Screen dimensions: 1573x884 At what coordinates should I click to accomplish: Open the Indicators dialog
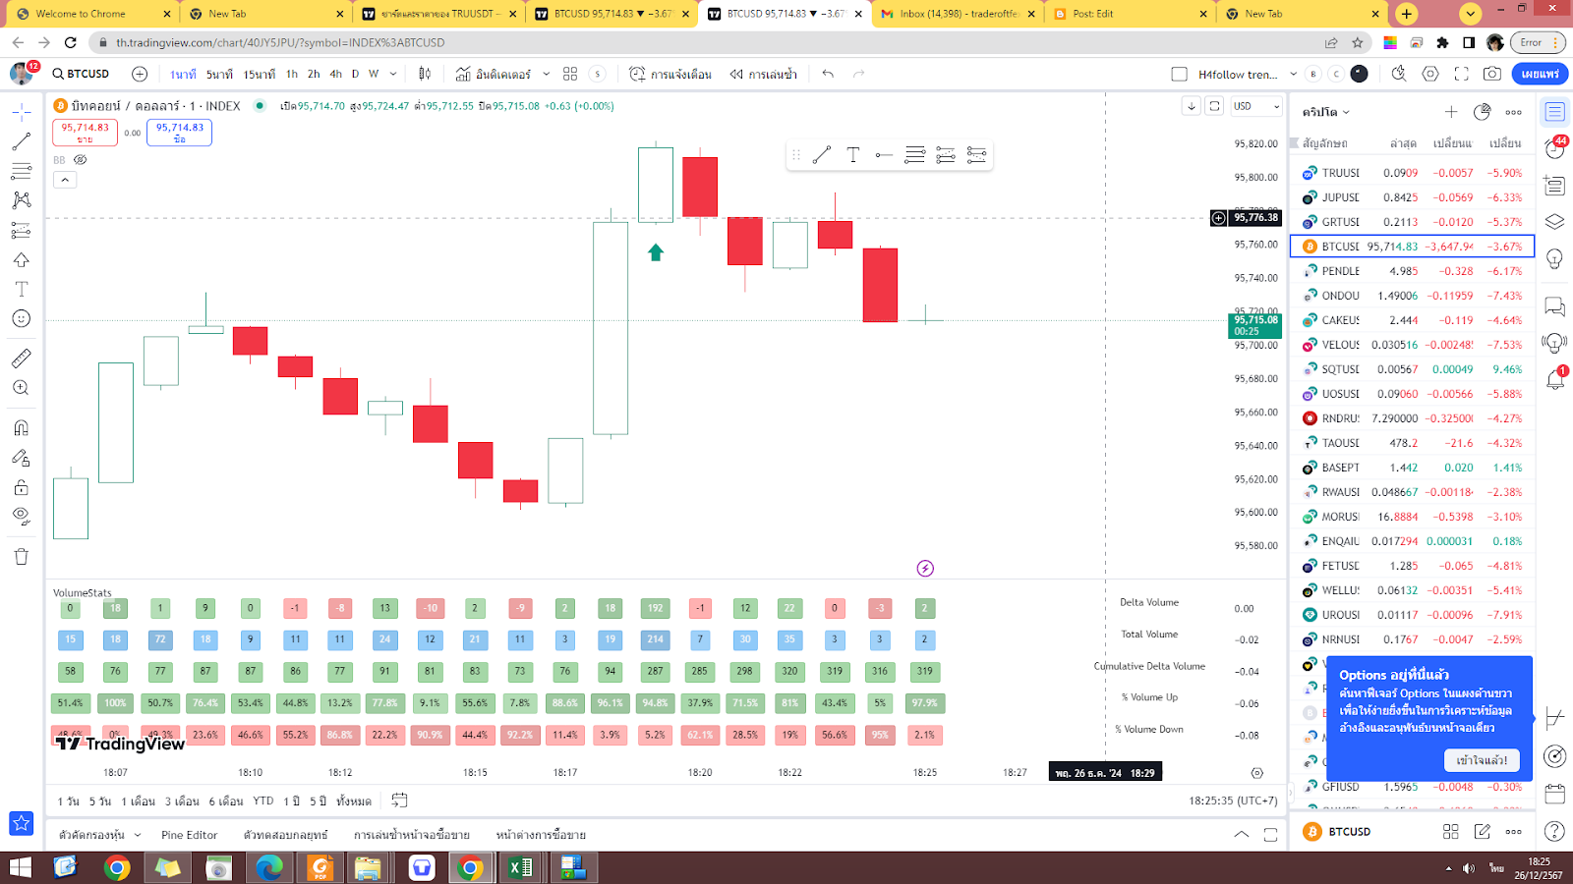[493, 74]
